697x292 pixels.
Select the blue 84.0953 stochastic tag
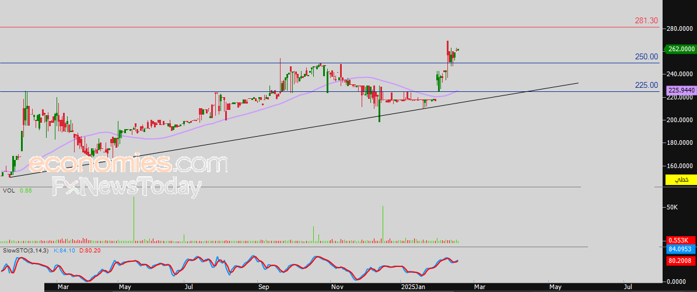(x=681, y=250)
